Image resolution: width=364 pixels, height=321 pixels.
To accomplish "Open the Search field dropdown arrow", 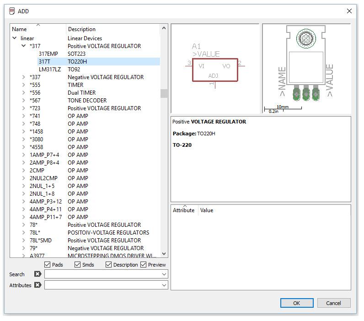I will 164,274.
